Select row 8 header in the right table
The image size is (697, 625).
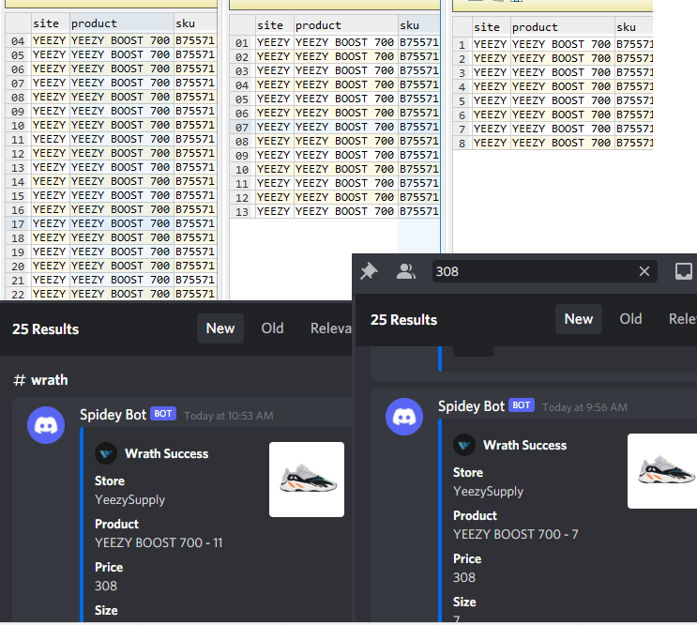[462, 144]
